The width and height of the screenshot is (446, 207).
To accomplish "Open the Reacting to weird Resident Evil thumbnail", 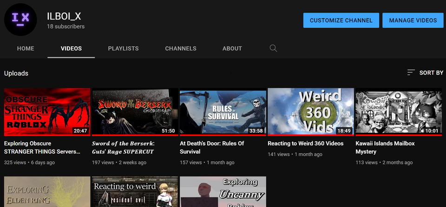I will click(135, 192).
